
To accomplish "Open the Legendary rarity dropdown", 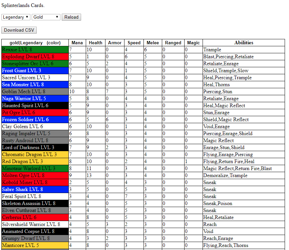I will click(16, 17).
